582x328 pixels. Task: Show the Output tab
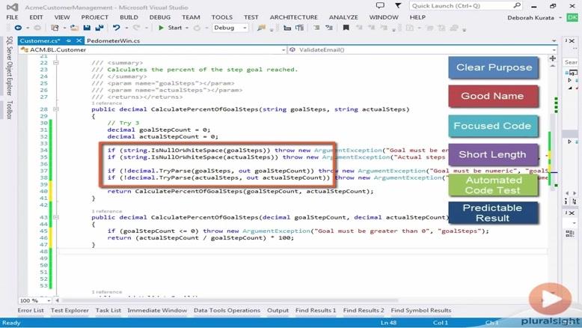pyautogui.click(x=278, y=310)
